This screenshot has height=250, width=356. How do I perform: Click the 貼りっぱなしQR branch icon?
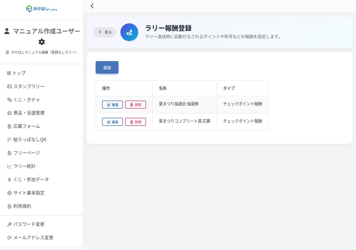click(x=9, y=140)
